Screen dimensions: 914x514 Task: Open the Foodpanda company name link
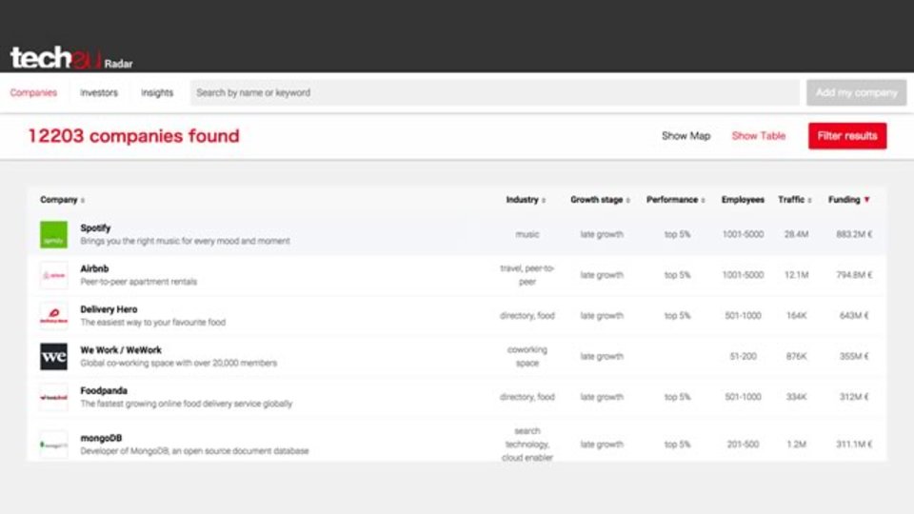[x=104, y=390]
